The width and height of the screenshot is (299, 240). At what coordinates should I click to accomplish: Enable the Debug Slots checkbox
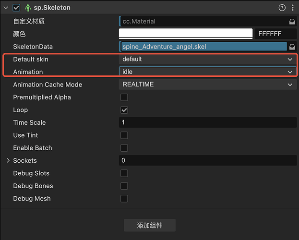pos(124,173)
